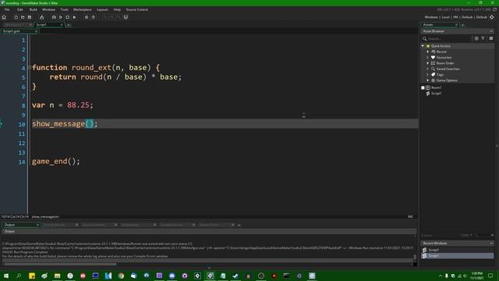Expand the Saved Searches node
The height and width of the screenshot is (281, 499).
pyautogui.click(x=428, y=69)
